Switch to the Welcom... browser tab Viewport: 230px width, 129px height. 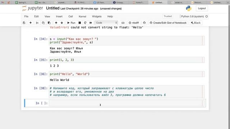(197, 3)
